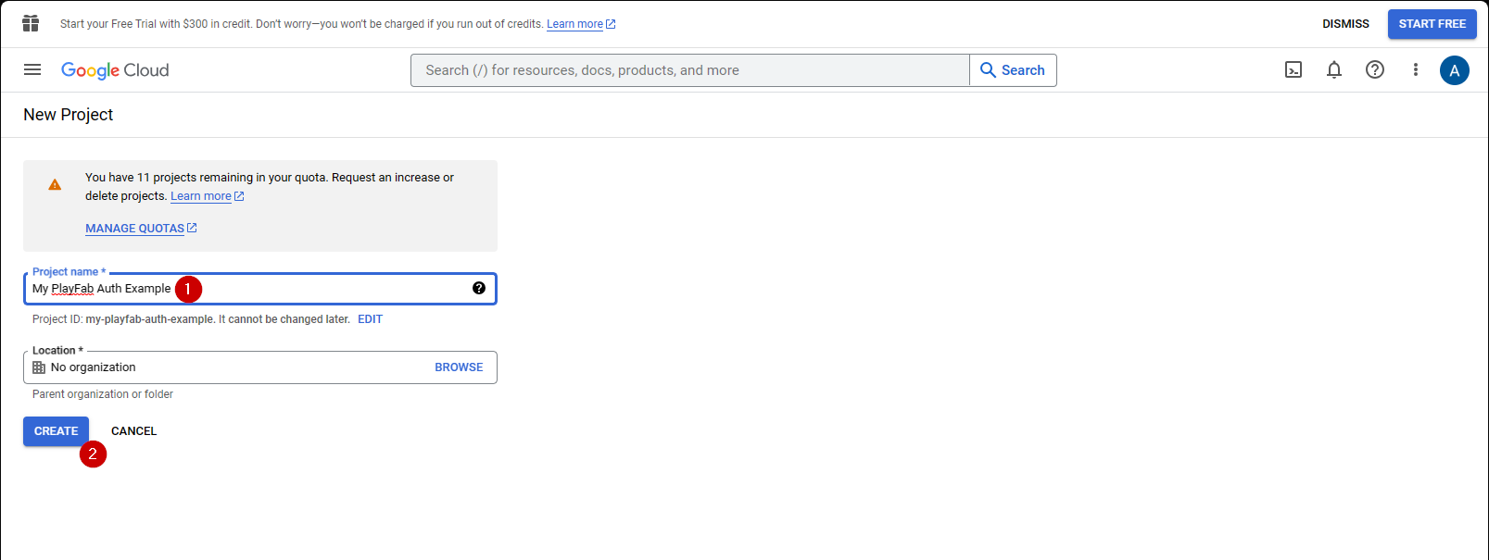Click EDIT next to the Project ID
The image size is (1489, 560).
(x=370, y=318)
